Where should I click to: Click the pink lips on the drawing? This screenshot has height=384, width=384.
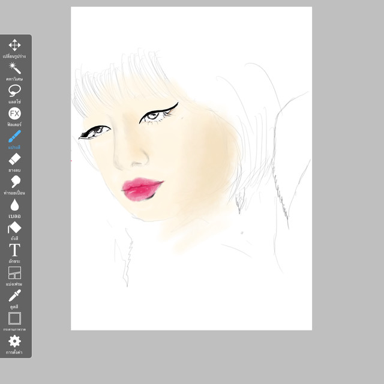coord(143,187)
